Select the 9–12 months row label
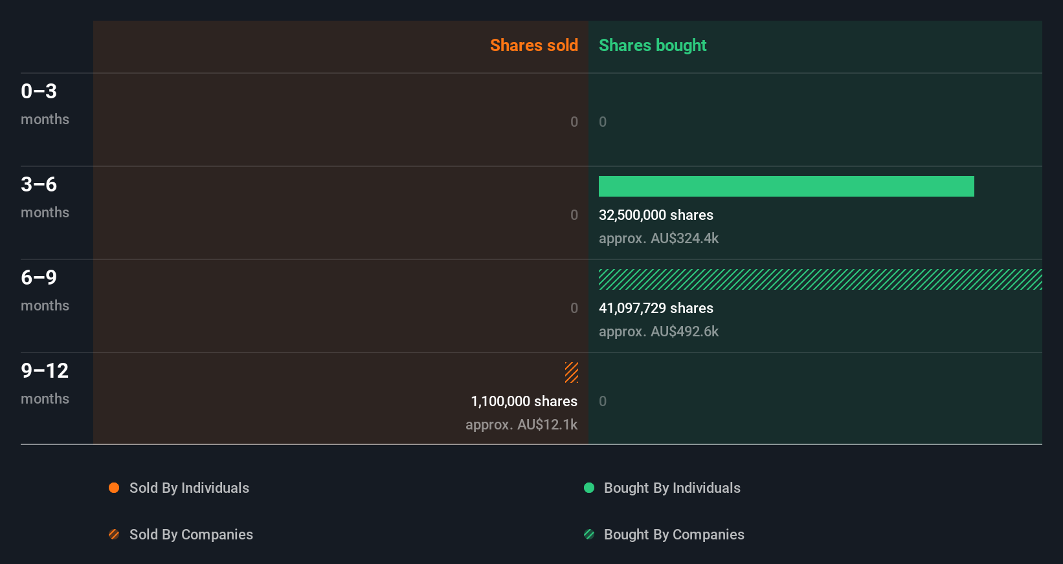The width and height of the screenshot is (1063, 564). [45, 384]
